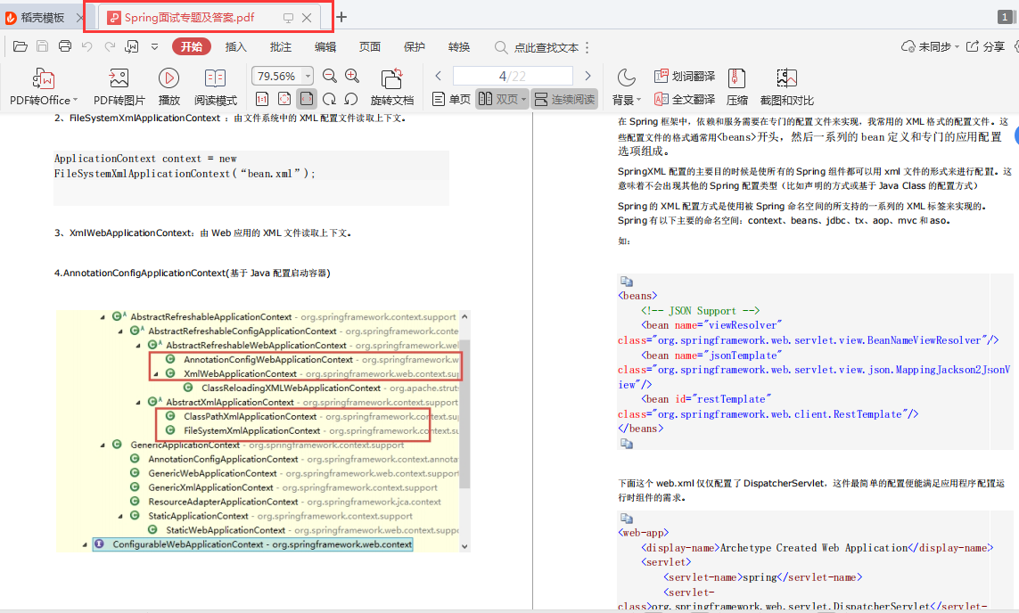Viewport: 1019px width, 613px height.
Task: Click the 4/22 page number field
Action: click(513, 76)
